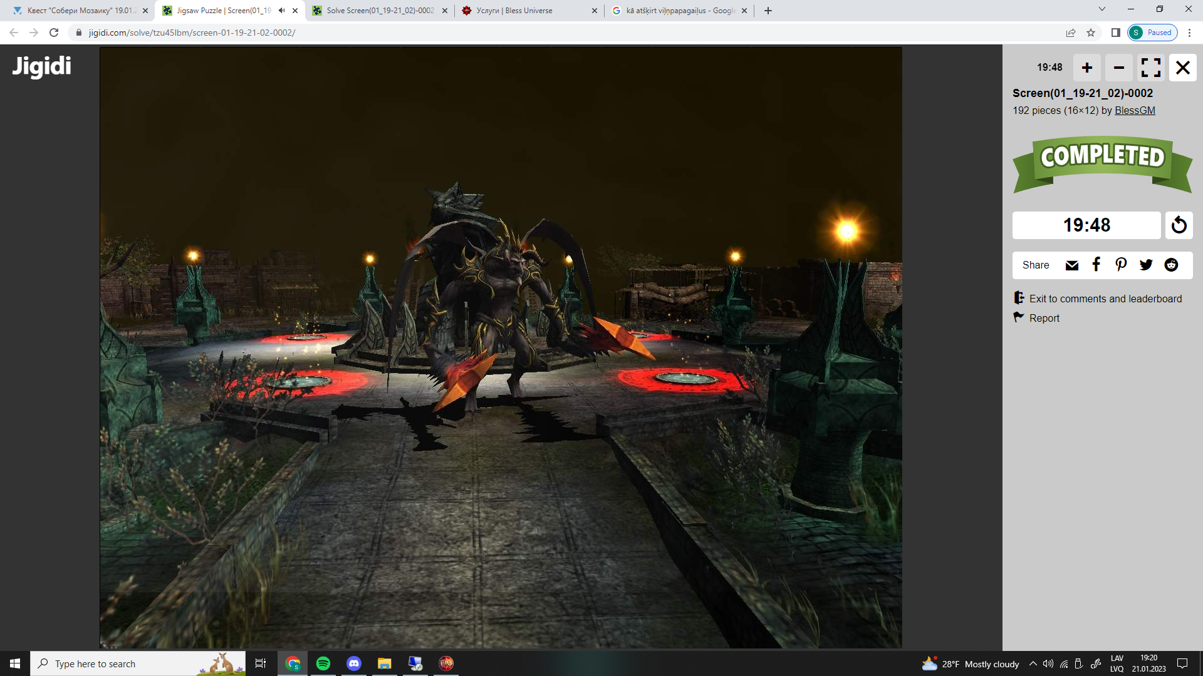Open Chrome from the taskbar
This screenshot has width=1203, height=676.
293,663
